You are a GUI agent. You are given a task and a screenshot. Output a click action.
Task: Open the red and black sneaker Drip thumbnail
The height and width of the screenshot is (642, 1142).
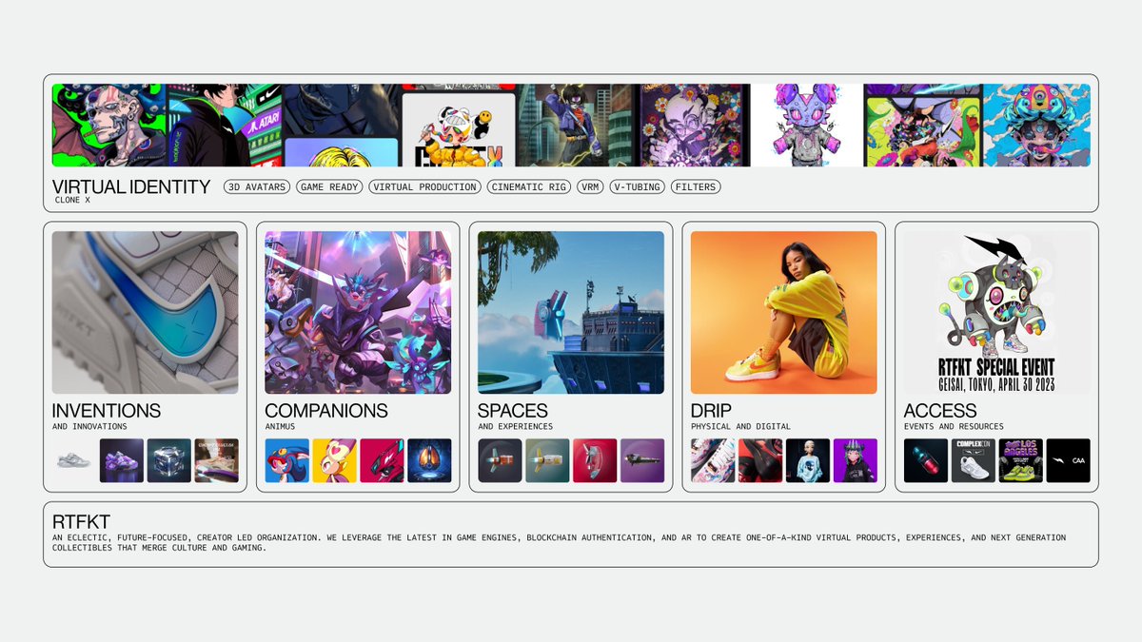pos(760,460)
